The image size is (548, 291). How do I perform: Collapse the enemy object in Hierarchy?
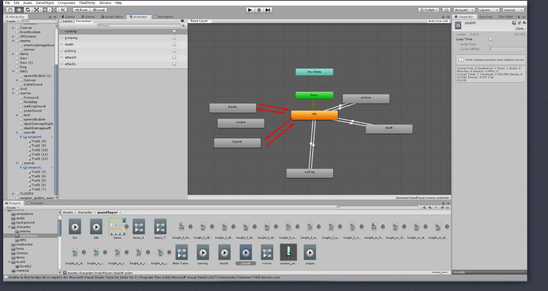click(13, 41)
